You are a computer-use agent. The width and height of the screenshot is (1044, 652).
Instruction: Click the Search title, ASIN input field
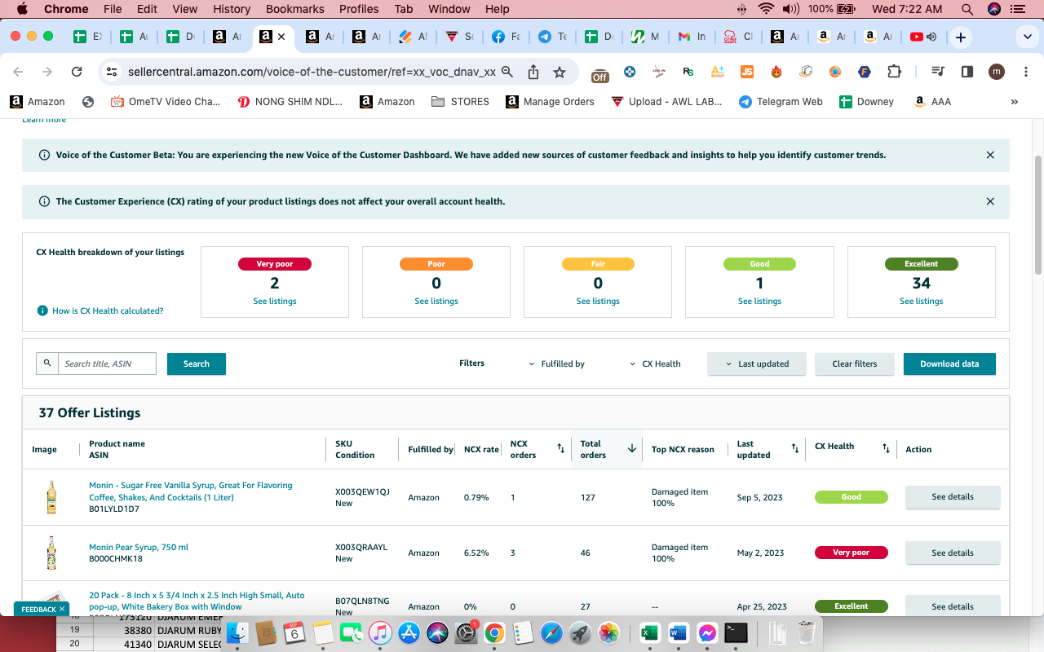coord(107,363)
